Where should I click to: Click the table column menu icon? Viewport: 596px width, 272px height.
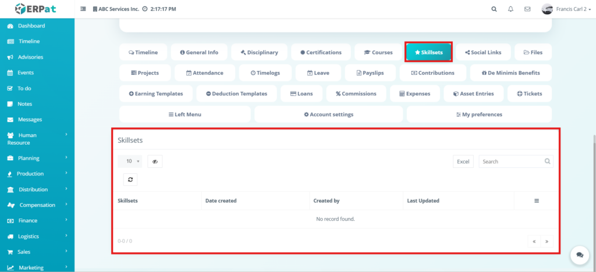(537, 201)
